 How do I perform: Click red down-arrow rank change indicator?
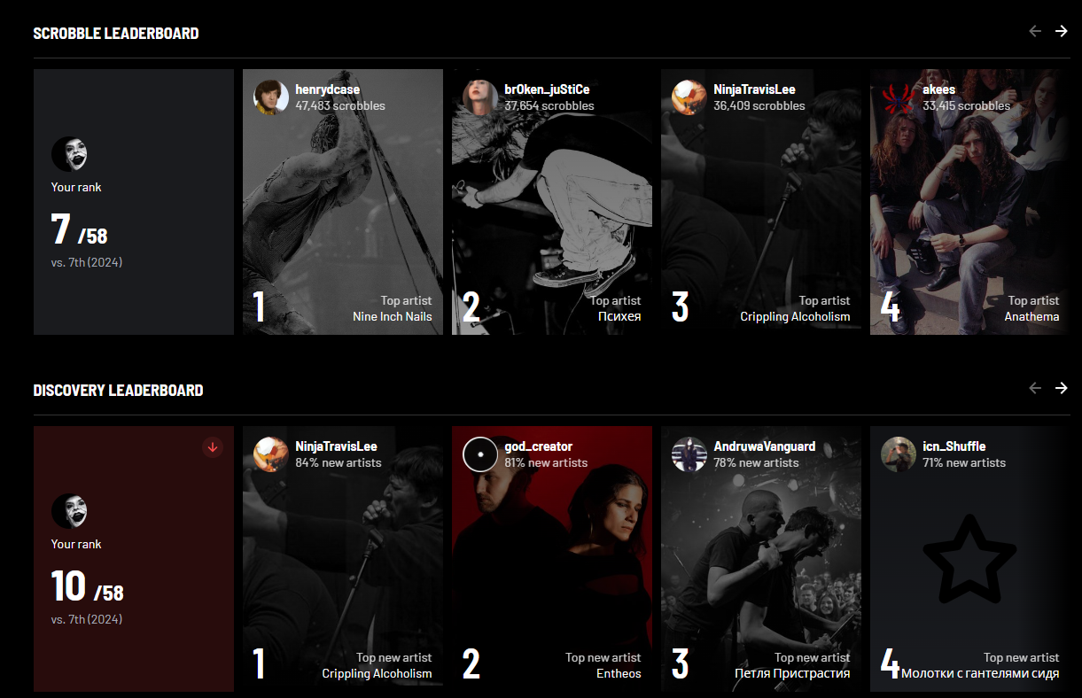point(213,447)
